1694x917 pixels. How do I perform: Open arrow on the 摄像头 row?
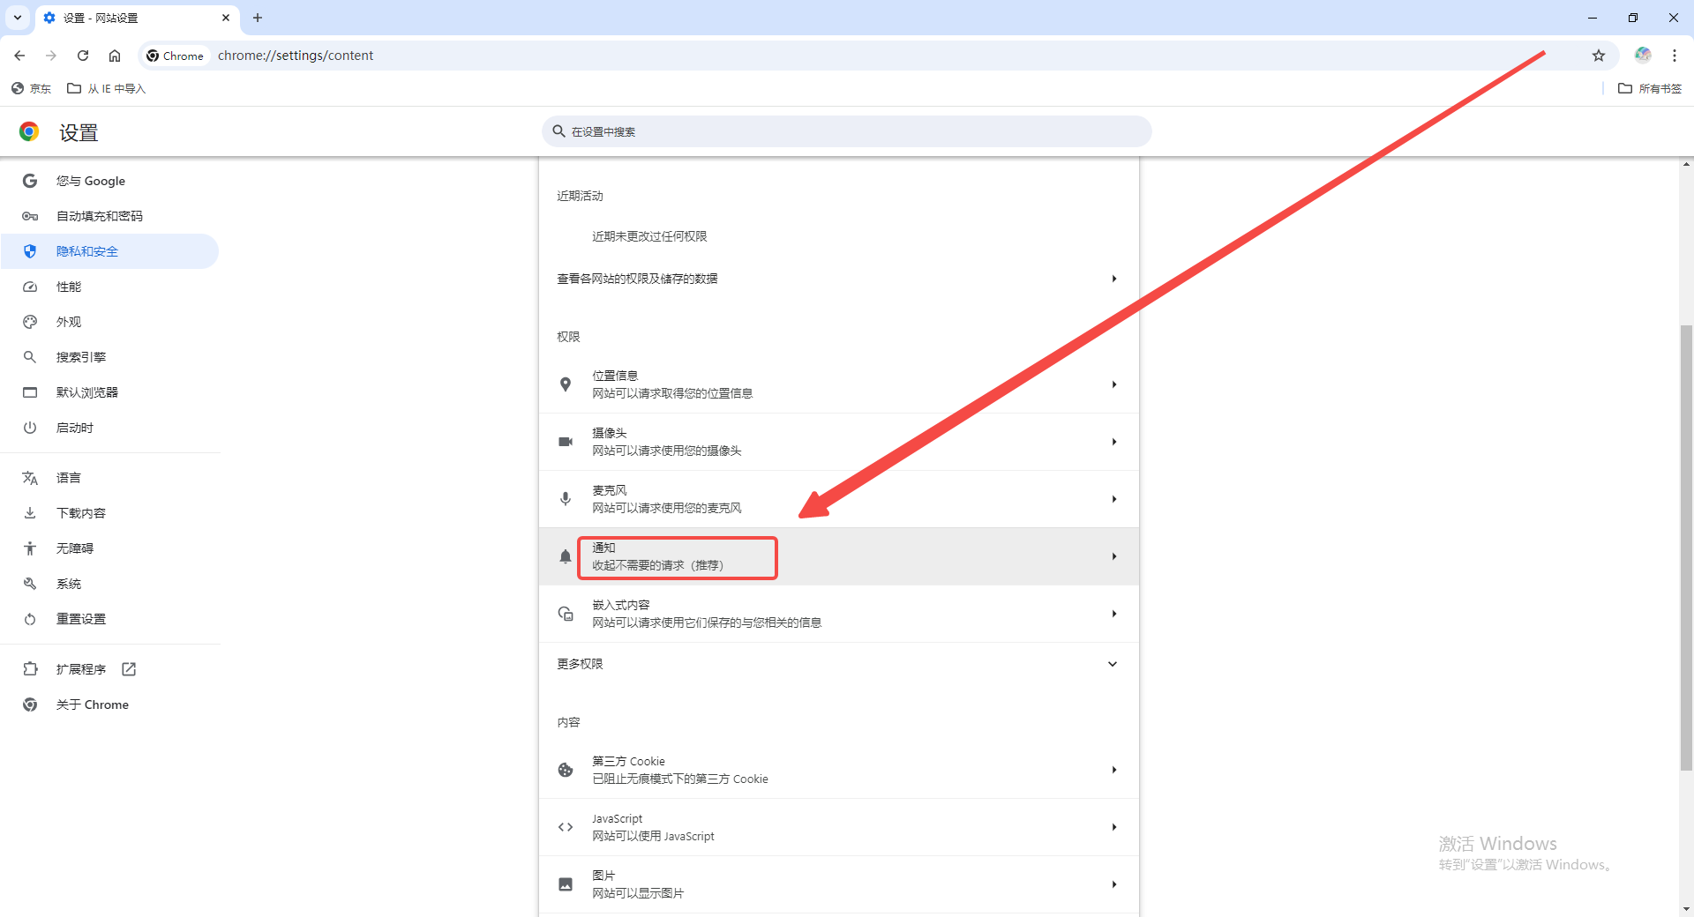[x=1114, y=442]
